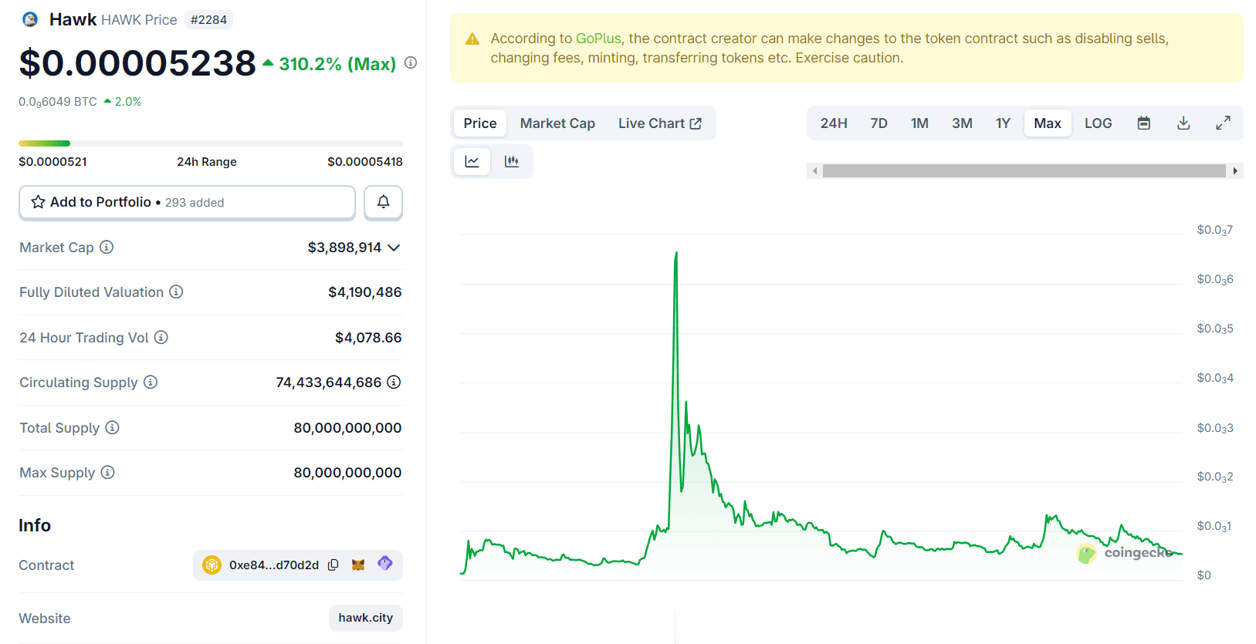This screenshot has width=1256, height=644.
Task: Click the MetaMask fox icon
Action: (x=358, y=565)
